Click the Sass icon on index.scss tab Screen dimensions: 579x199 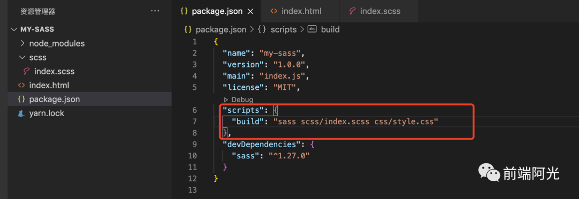[x=352, y=11]
